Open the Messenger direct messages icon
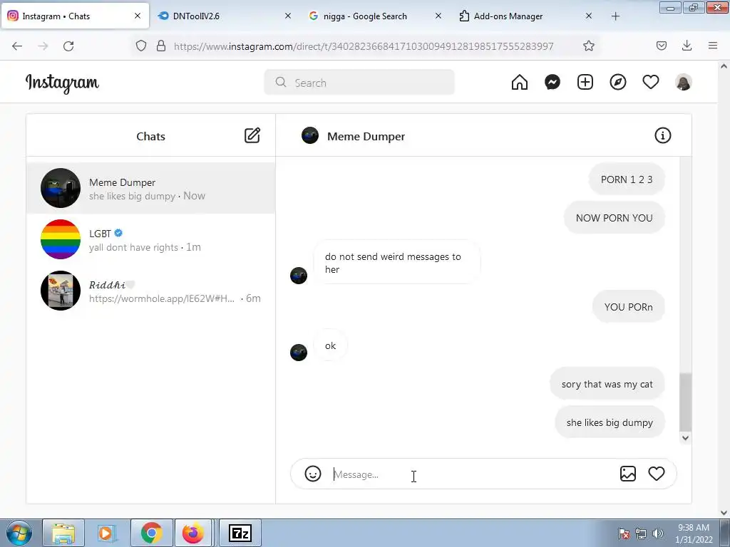Viewport: 730px width, 547px height. pos(552,83)
